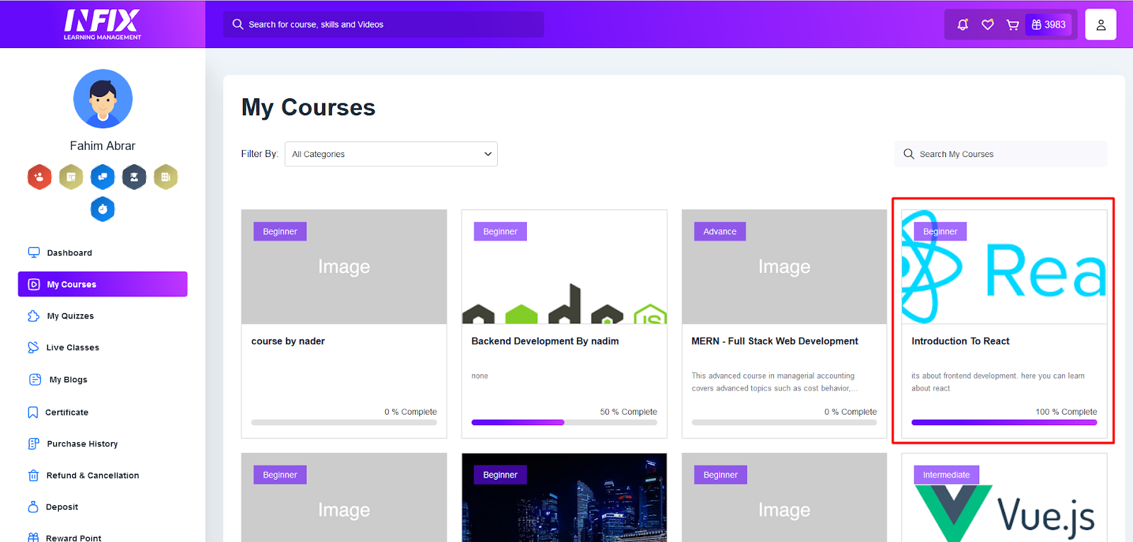Click the blue chat badge icon
The image size is (1133, 542).
coord(103,177)
